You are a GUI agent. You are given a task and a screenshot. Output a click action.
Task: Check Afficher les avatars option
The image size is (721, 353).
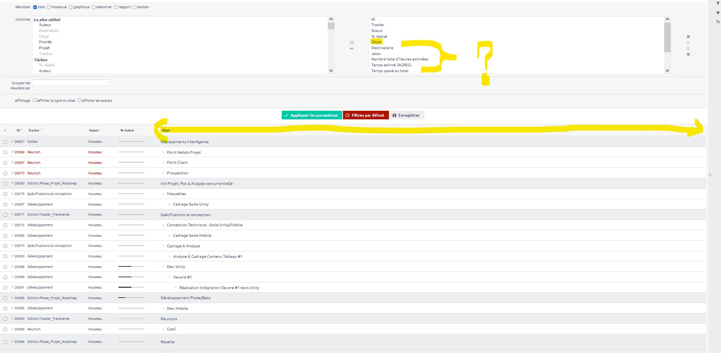point(80,100)
